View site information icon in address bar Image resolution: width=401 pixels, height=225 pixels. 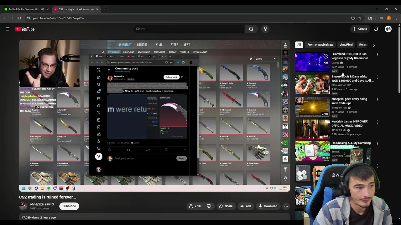tap(29, 18)
